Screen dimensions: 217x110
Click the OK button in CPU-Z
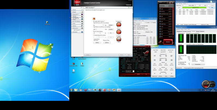click(x=146, y=74)
